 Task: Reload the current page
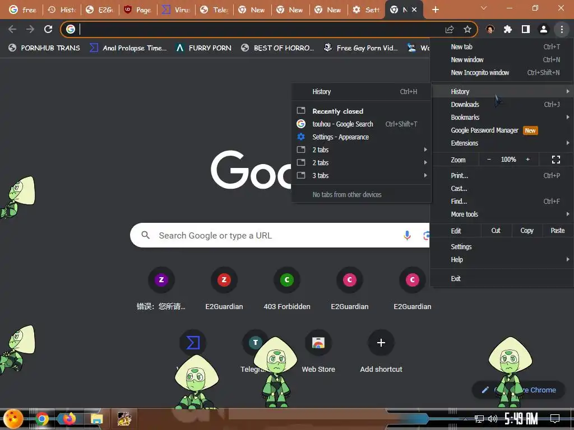pyautogui.click(x=48, y=29)
